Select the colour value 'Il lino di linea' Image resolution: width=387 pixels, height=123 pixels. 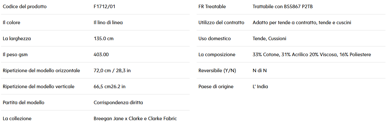108,23
